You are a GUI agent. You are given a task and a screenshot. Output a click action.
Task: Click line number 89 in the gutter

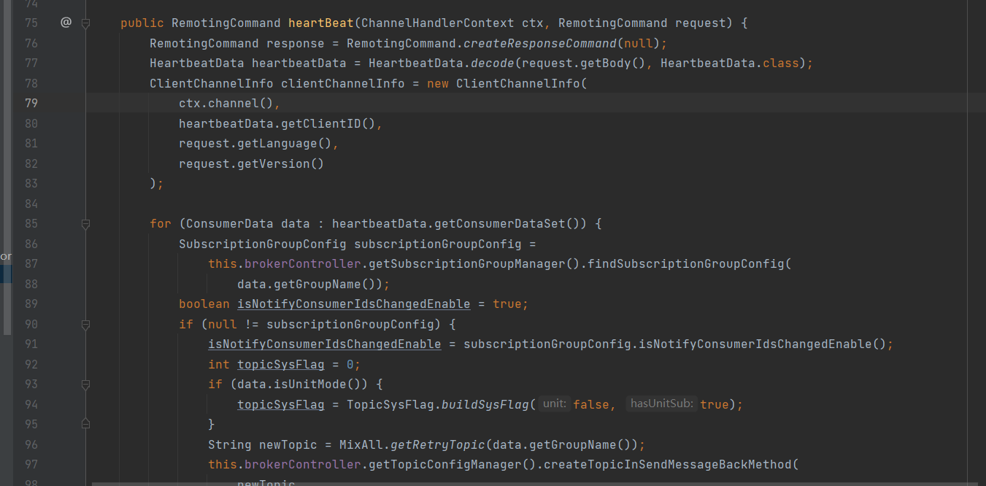click(x=31, y=304)
